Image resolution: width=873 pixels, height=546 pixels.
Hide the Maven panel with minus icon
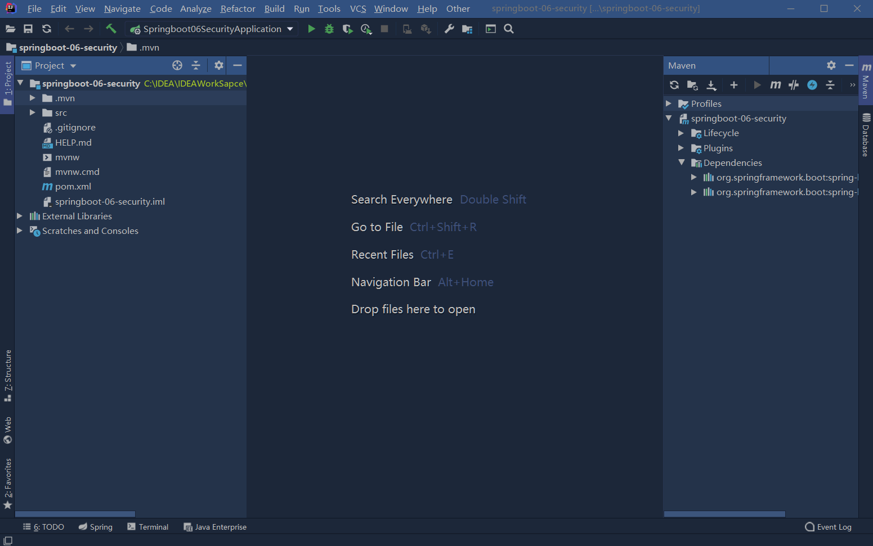coord(849,65)
